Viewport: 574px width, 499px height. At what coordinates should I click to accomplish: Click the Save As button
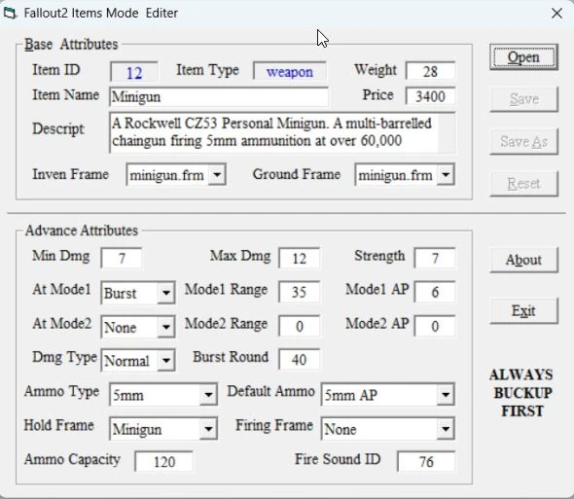point(523,141)
